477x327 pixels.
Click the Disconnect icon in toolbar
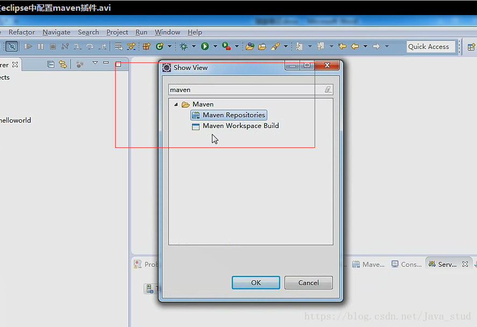65,47
